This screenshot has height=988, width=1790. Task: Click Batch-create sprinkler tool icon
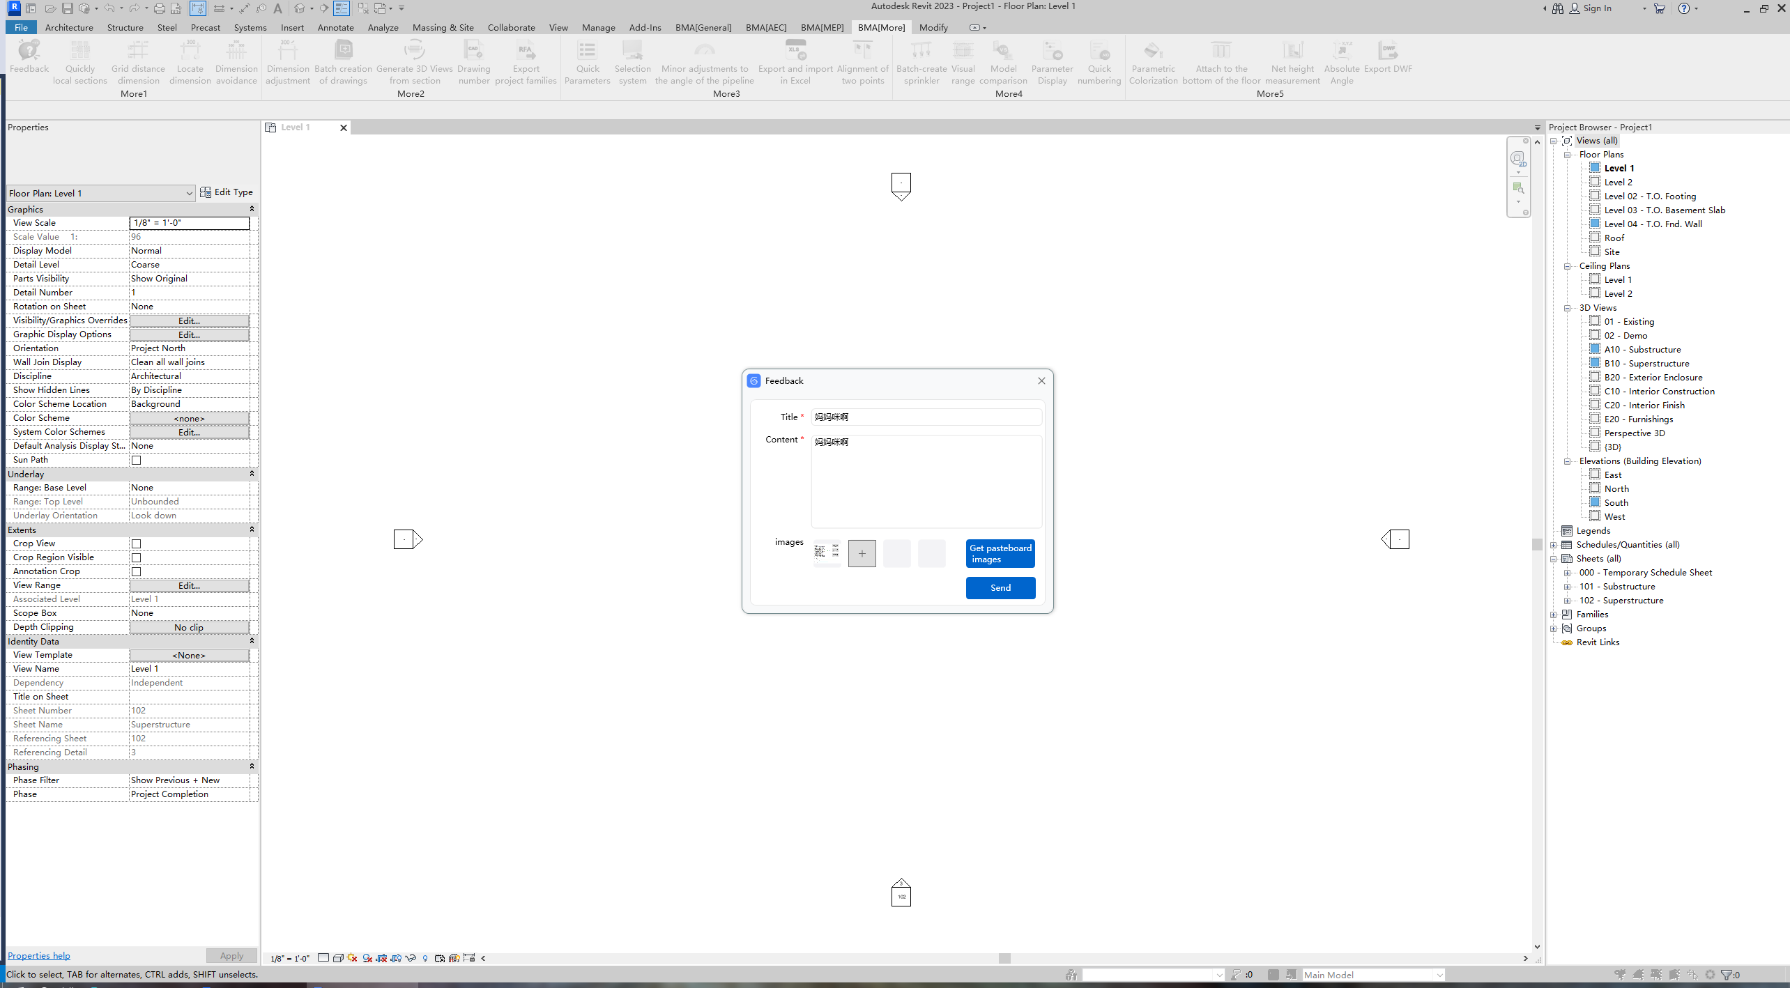click(x=921, y=50)
